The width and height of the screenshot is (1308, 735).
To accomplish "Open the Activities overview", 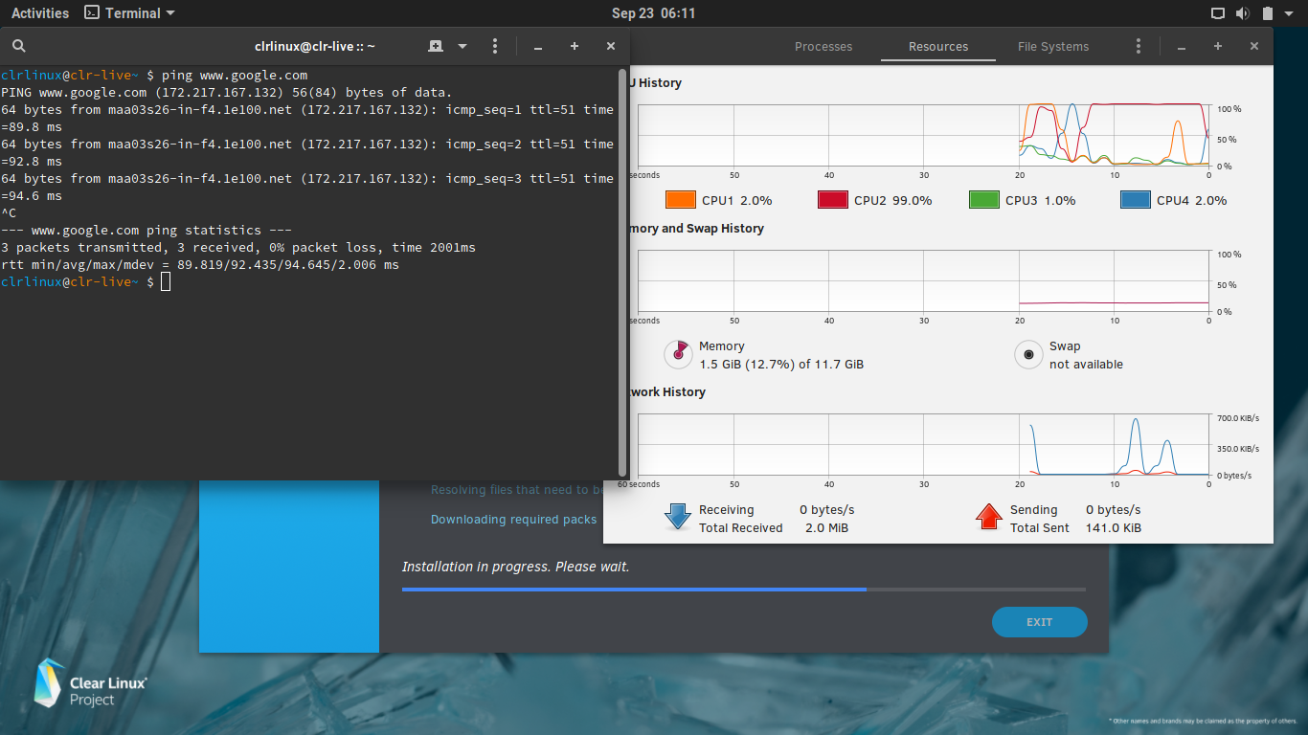I will pyautogui.click(x=39, y=12).
